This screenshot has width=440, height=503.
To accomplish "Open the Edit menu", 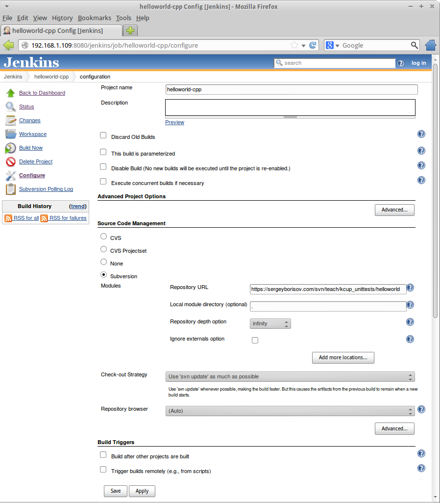I will 23,18.
